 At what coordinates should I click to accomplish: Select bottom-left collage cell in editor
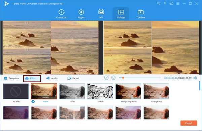point(27,61)
